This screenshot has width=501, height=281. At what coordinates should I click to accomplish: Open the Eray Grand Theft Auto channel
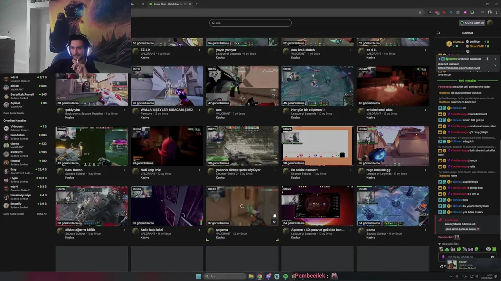[x=25, y=171]
